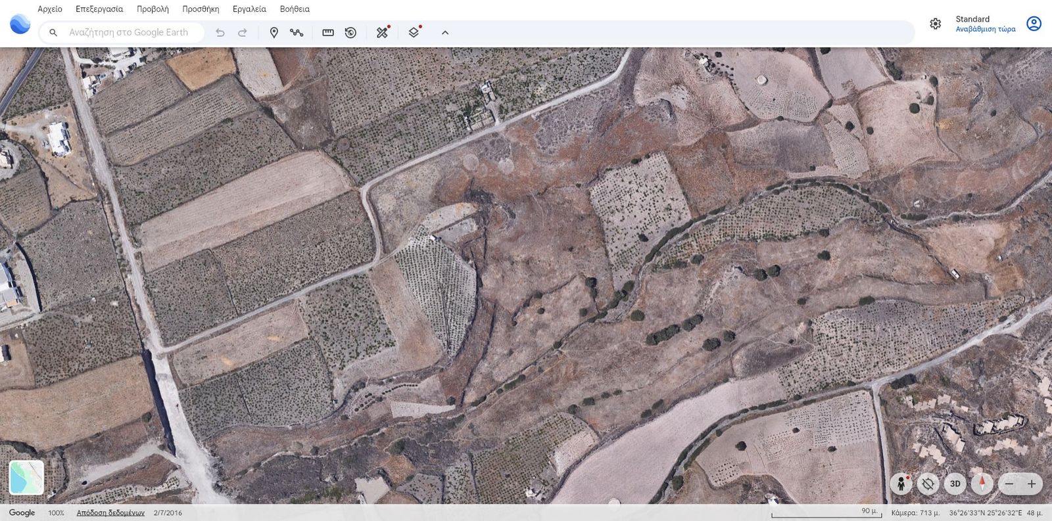The height and width of the screenshot is (521, 1052).
Task: Click the undo arrow icon
Action: [x=220, y=32]
